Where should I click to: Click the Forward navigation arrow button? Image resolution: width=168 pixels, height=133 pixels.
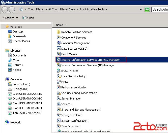point(12,10)
